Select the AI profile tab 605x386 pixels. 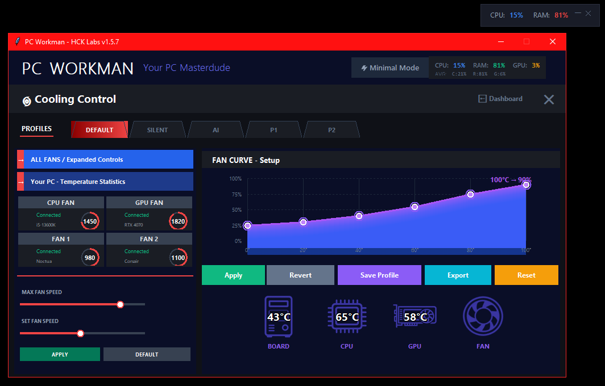click(215, 129)
